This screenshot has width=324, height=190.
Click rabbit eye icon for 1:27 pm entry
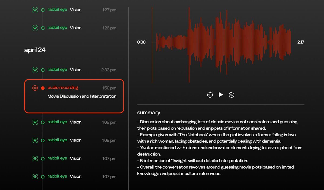click(35, 10)
